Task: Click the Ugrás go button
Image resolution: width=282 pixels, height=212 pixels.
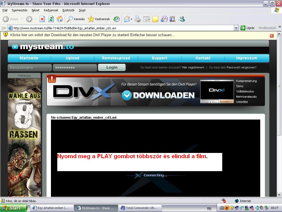Action: 248,28
